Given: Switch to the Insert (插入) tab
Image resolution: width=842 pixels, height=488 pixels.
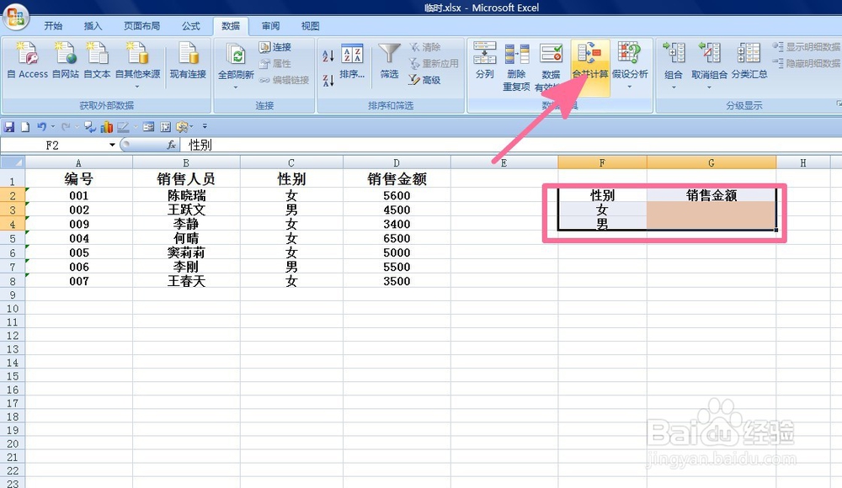Looking at the screenshot, I should pyautogui.click(x=93, y=26).
